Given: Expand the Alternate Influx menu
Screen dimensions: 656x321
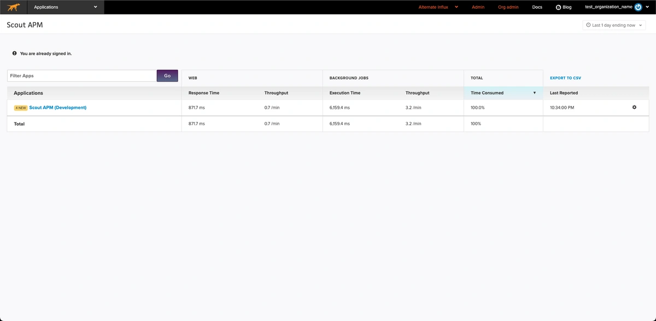Looking at the screenshot, I should (438, 7).
